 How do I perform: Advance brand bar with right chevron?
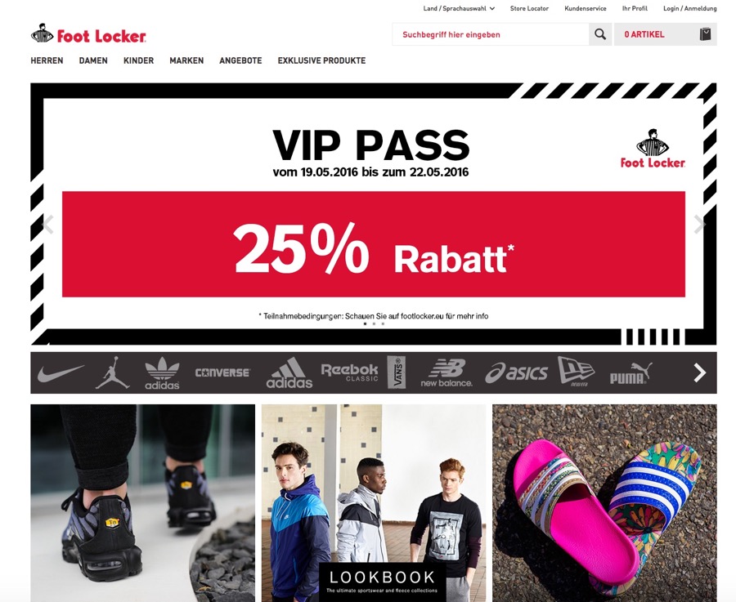coord(700,373)
